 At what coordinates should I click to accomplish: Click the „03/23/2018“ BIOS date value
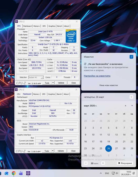point(40,130)
